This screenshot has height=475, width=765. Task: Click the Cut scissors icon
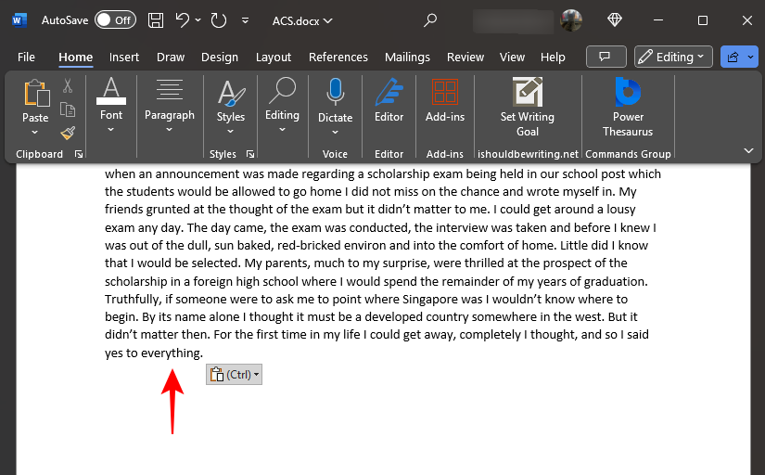pyautogui.click(x=68, y=86)
